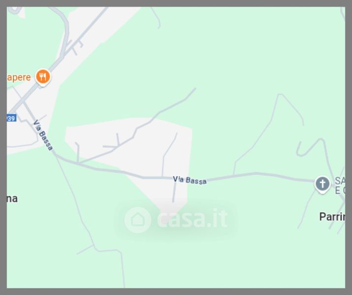Click the short stub road below Via Bassa label
This screenshot has width=352, height=295.
(x=174, y=193)
